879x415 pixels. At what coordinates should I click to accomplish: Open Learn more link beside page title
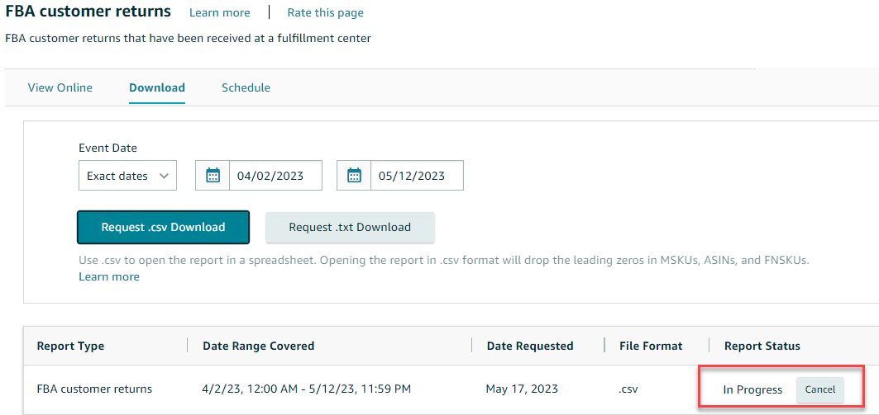220,12
